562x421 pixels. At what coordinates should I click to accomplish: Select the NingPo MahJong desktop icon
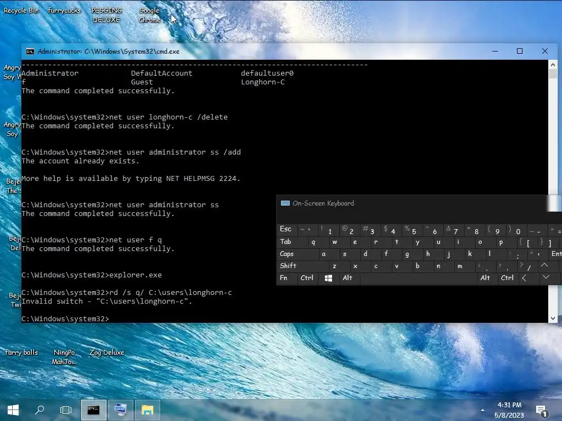pos(64,357)
